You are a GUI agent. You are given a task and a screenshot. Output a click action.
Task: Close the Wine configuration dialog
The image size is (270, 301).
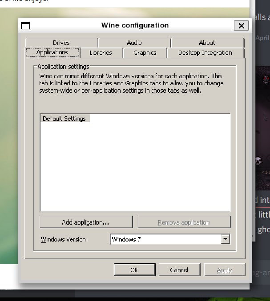pyautogui.click(x=242, y=26)
